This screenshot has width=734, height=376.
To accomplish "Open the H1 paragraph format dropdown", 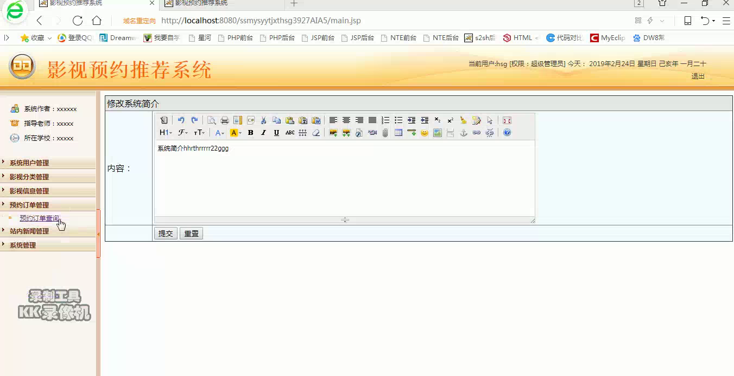I will (166, 133).
